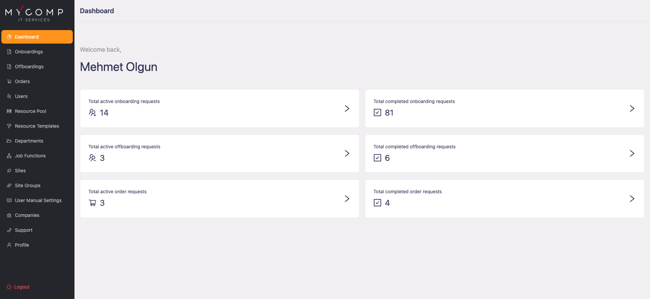Click the Orders cart icon in sidebar
Image resolution: width=650 pixels, height=299 pixels.
point(9,81)
